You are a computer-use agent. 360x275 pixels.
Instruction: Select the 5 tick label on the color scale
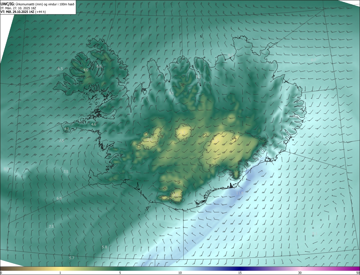(x=120, y=273)
